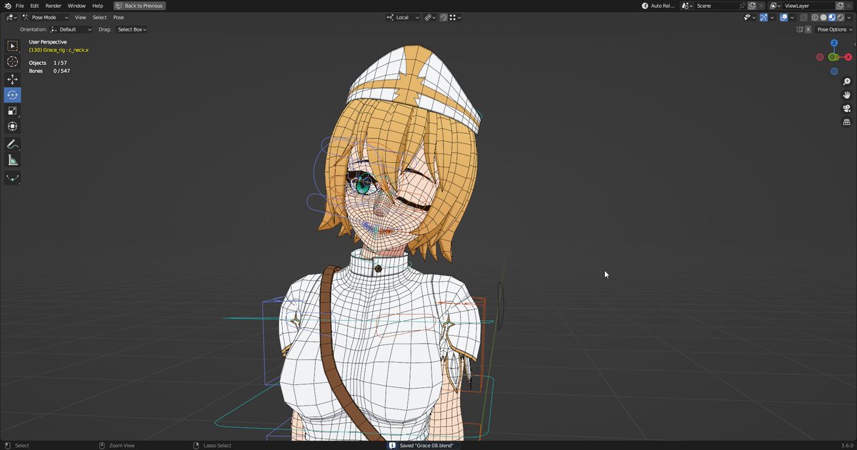Open the Select menu in viewport header
The image size is (857, 450).
pos(99,17)
